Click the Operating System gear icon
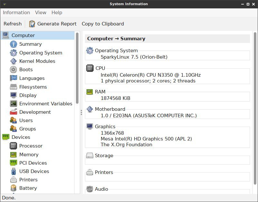Viewport: 258px width, 202px height. click(x=13, y=53)
